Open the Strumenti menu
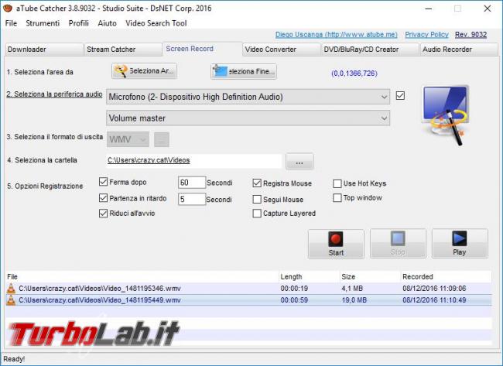This screenshot has width=503, height=366. pos(43,23)
